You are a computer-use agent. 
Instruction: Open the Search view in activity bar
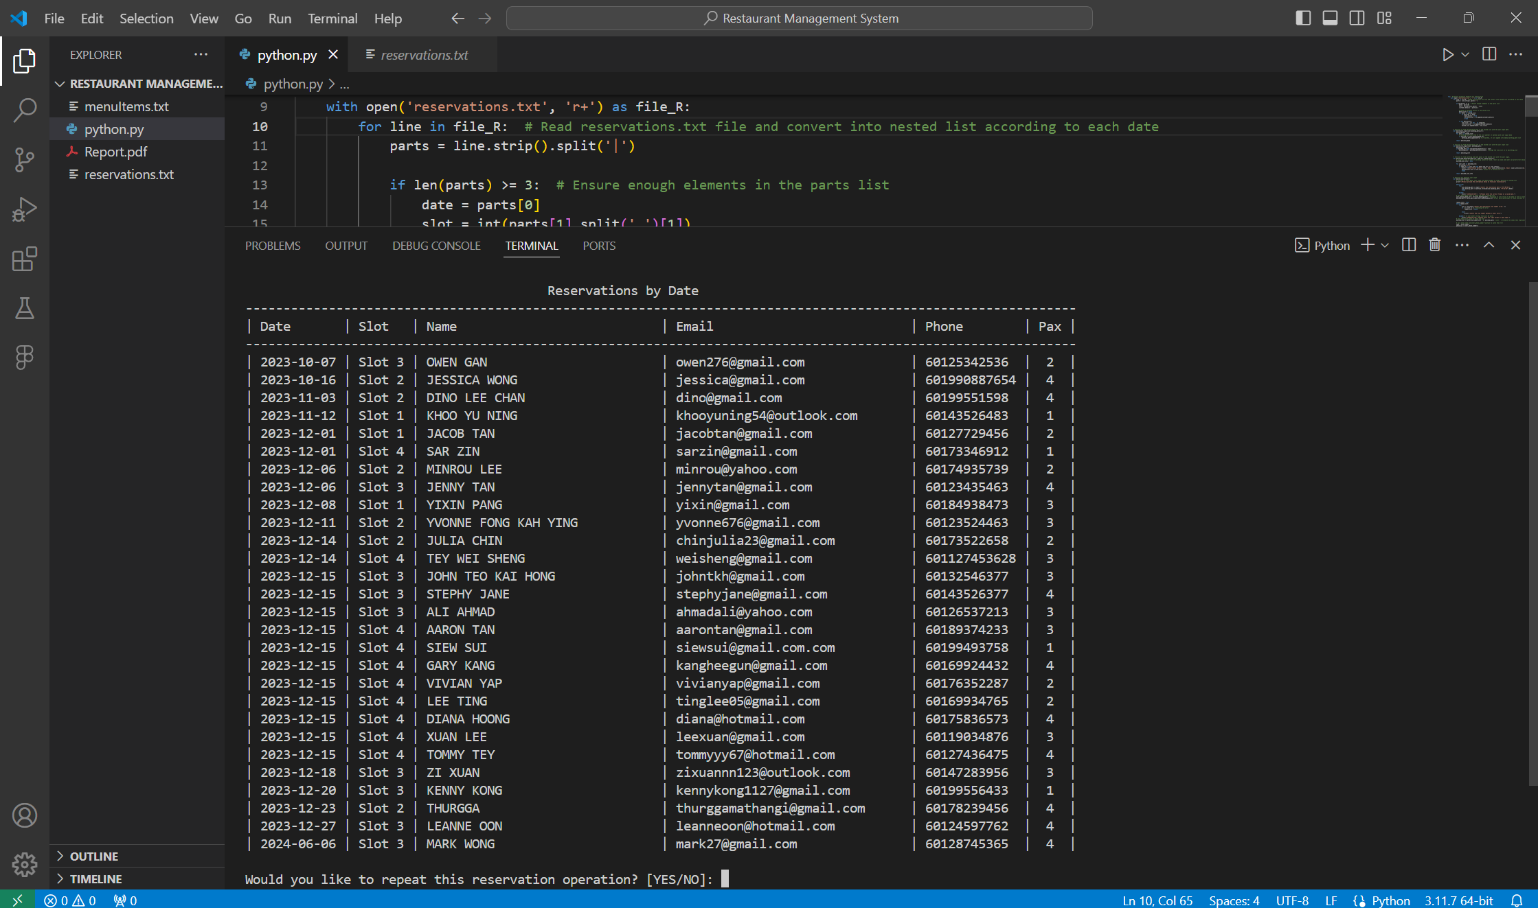coord(25,110)
